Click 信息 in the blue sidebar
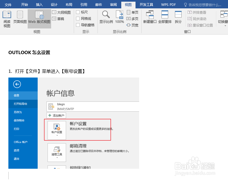The width and height of the screenshot is (228, 181). tap(23, 95)
